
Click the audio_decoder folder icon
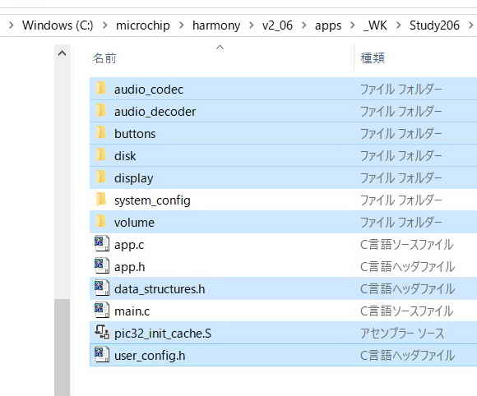pyautogui.click(x=100, y=111)
